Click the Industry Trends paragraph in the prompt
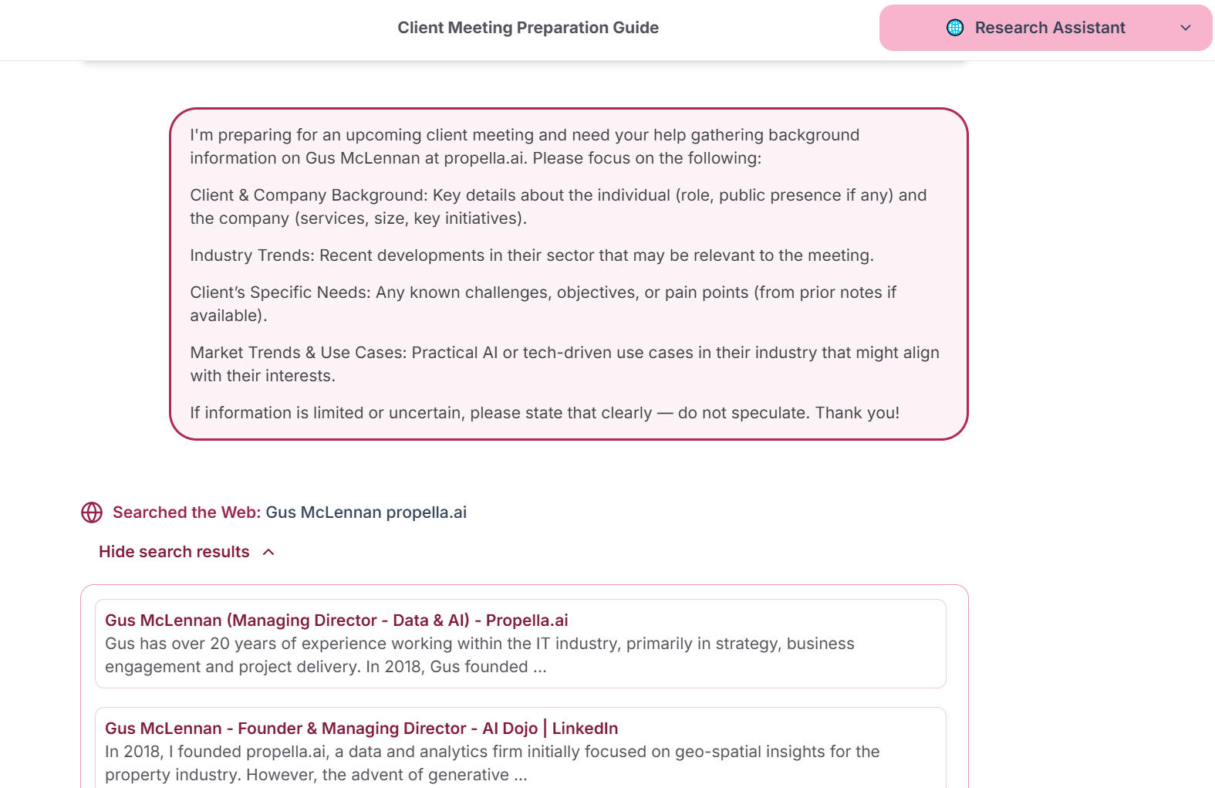 pos(532,255)
